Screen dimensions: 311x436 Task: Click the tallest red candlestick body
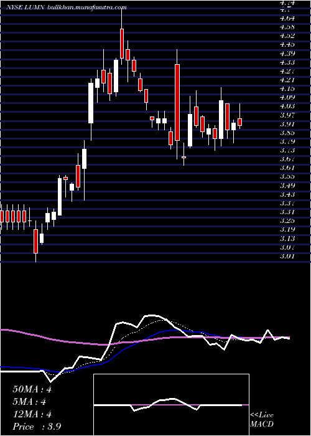point(177,102)
